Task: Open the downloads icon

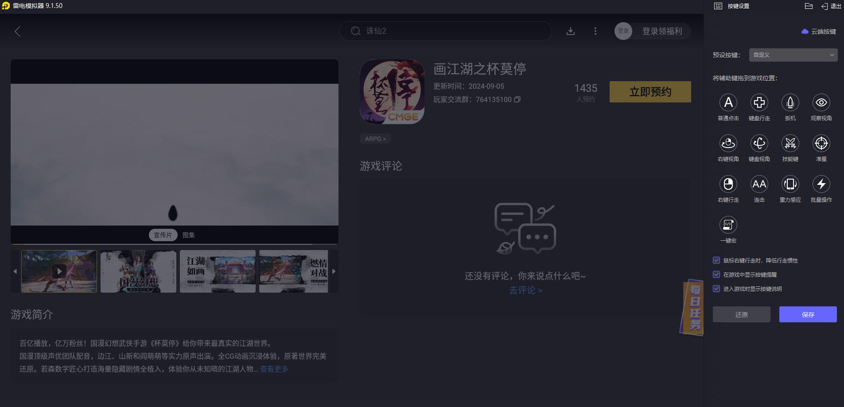Action: (x=571, y=31)
